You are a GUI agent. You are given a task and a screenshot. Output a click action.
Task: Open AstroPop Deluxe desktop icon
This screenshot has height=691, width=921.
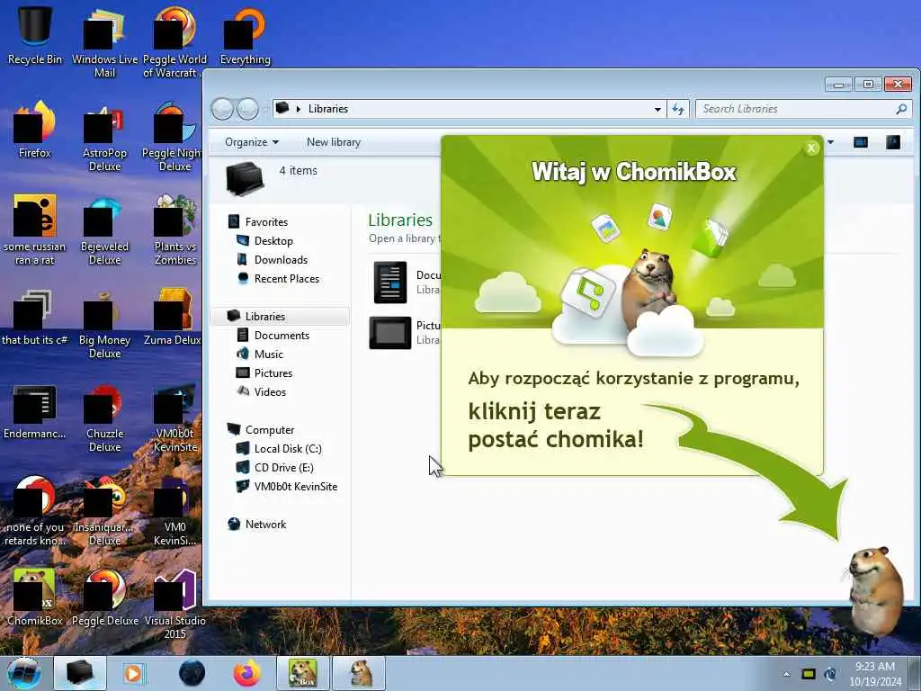(104, 136)
